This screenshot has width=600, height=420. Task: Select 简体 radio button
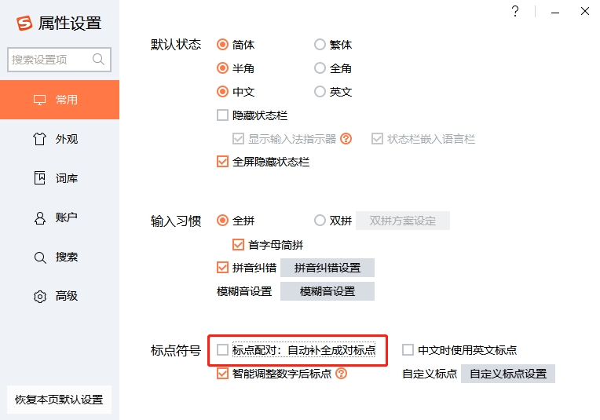(223, 45)
